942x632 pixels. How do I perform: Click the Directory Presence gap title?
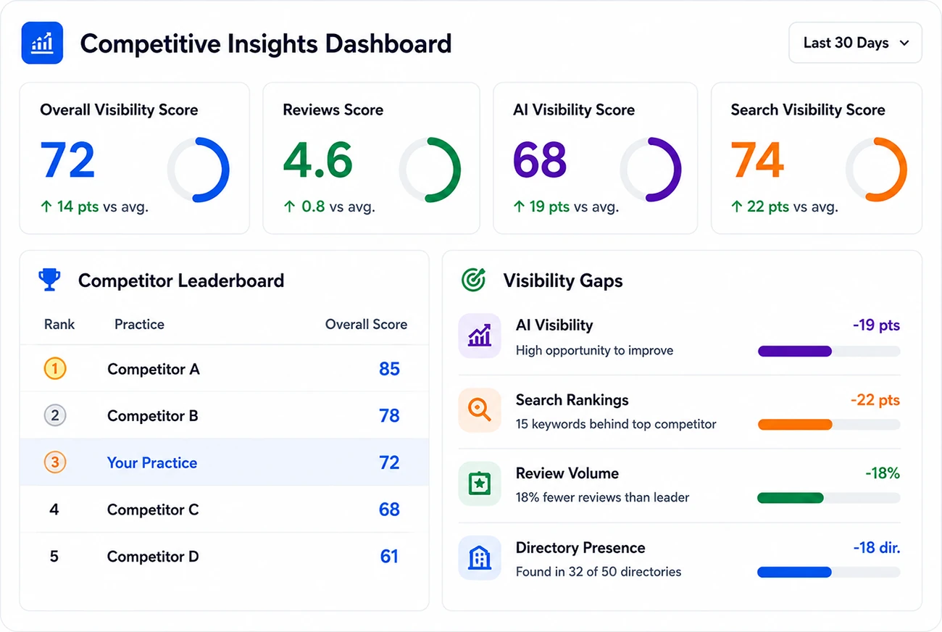coord(580,548)
